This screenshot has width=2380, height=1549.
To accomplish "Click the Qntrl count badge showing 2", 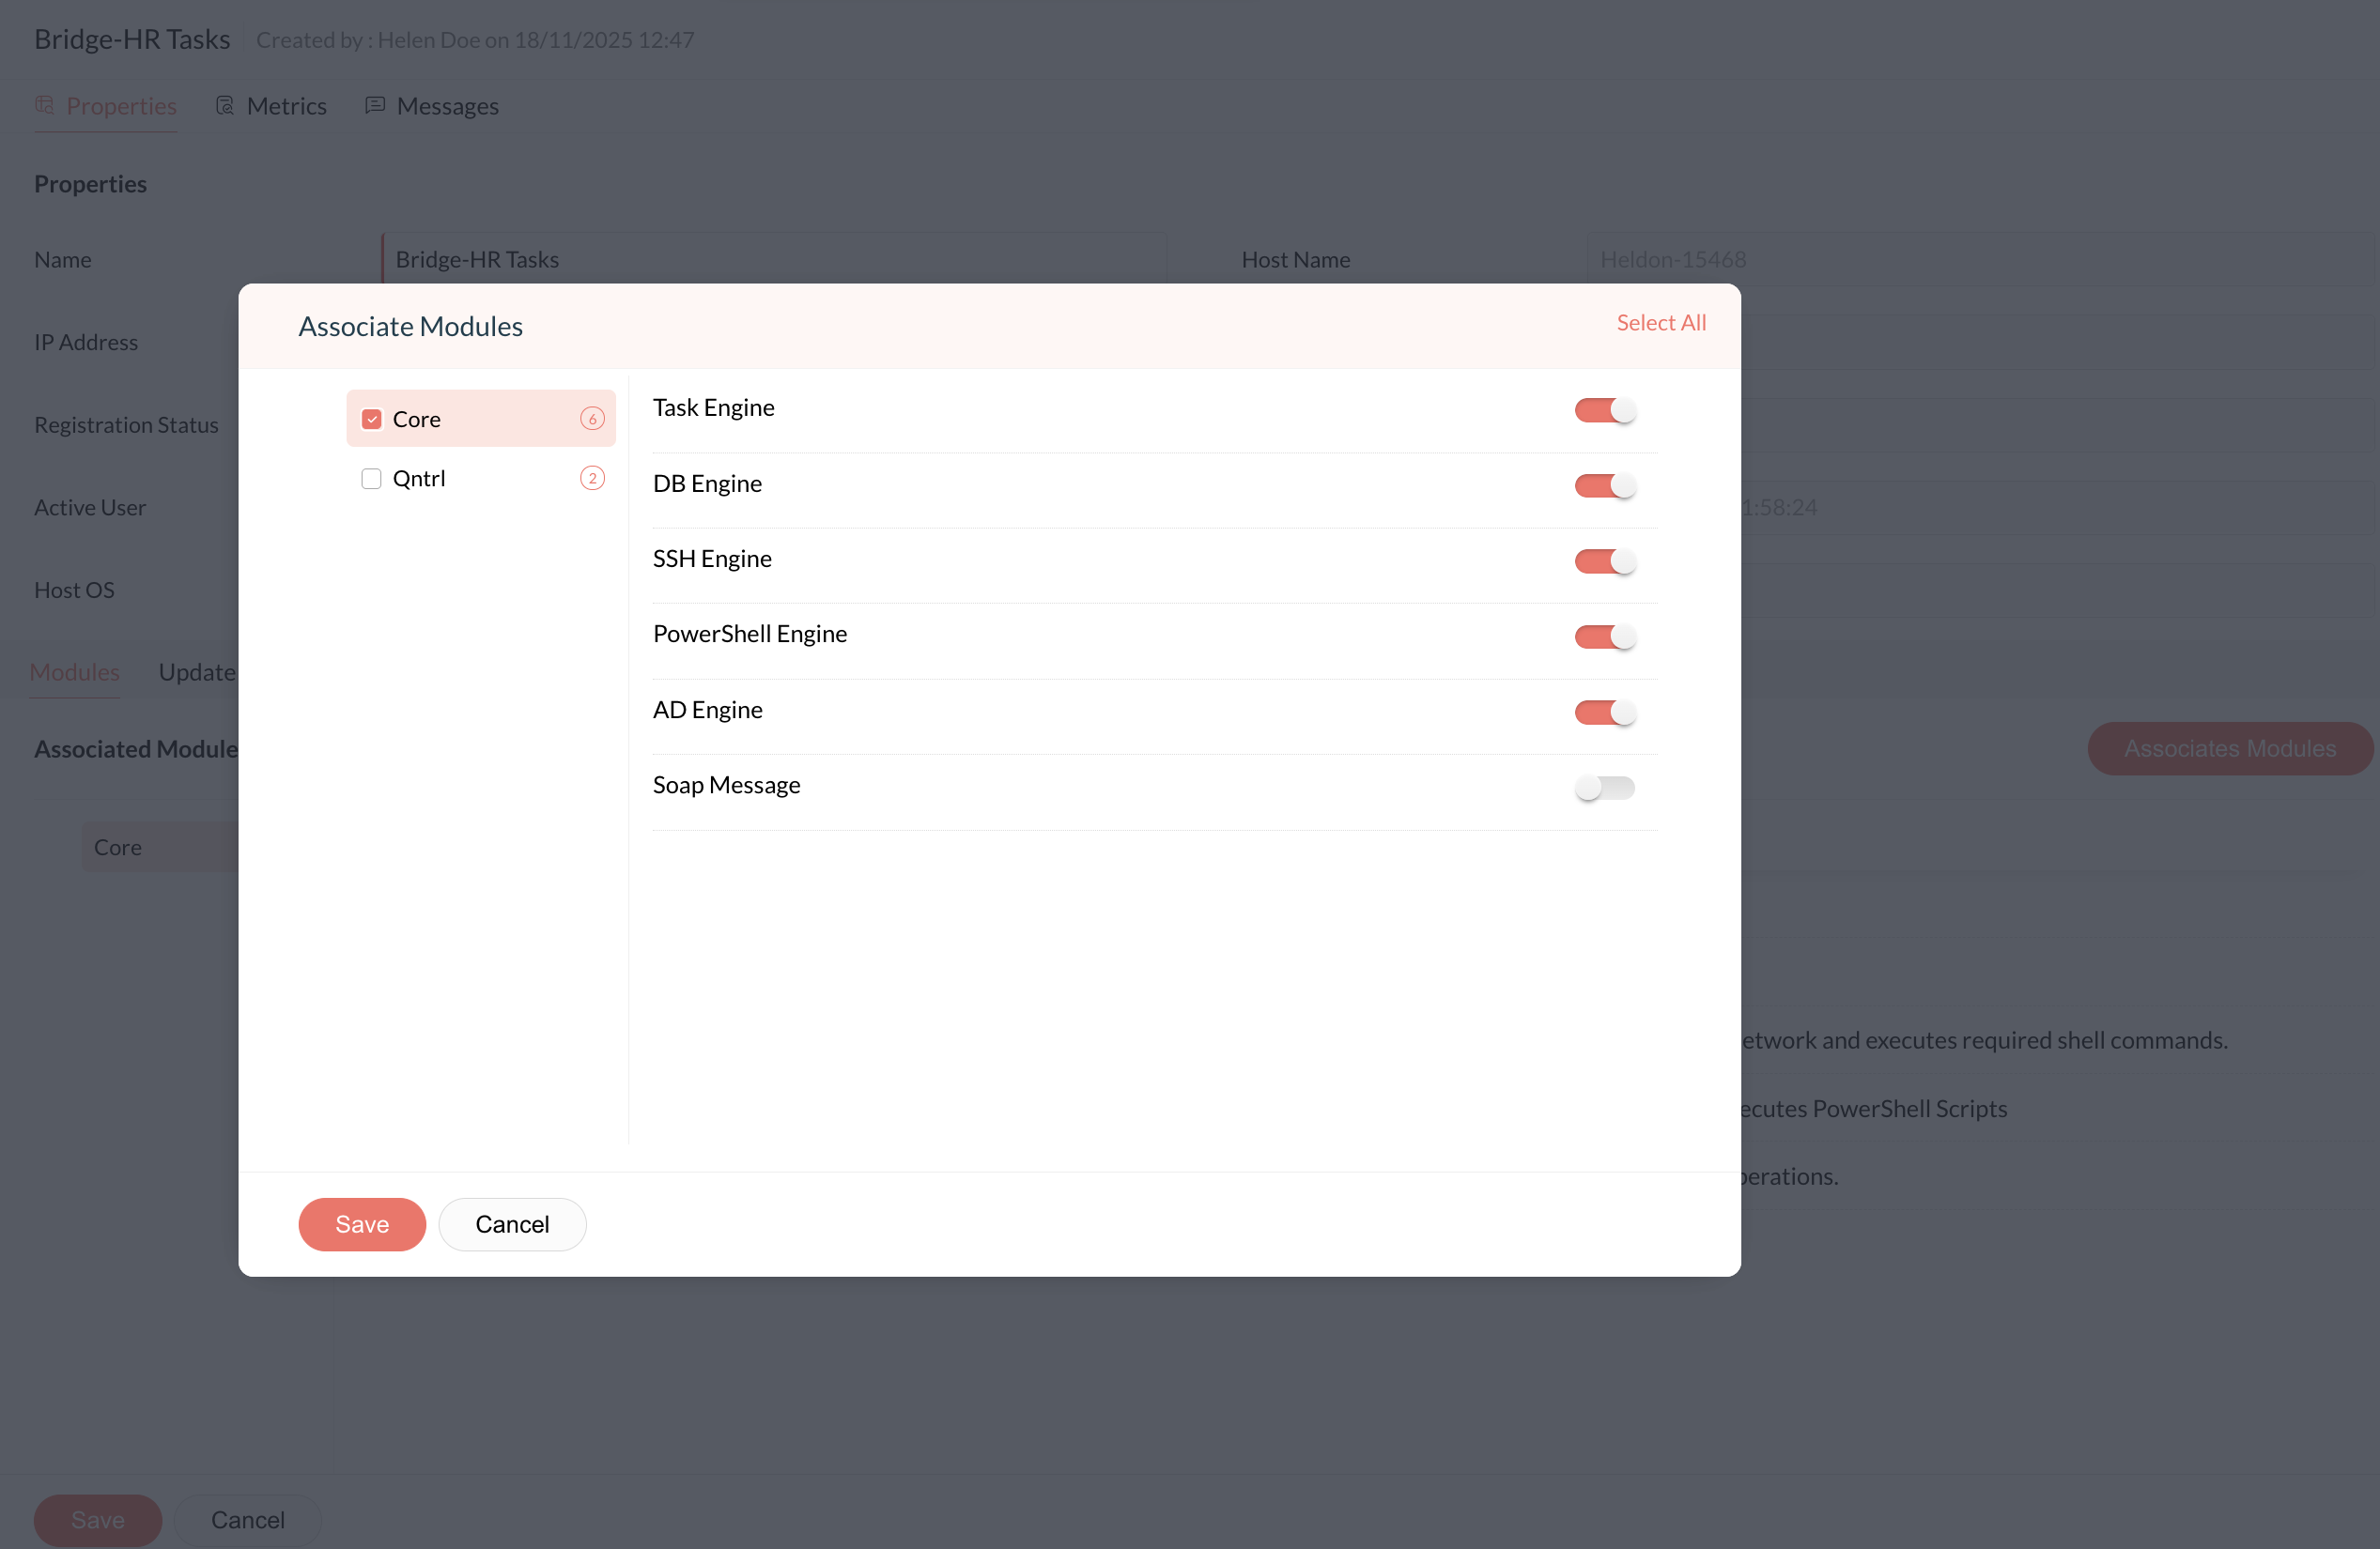I will tap(592, 479).
